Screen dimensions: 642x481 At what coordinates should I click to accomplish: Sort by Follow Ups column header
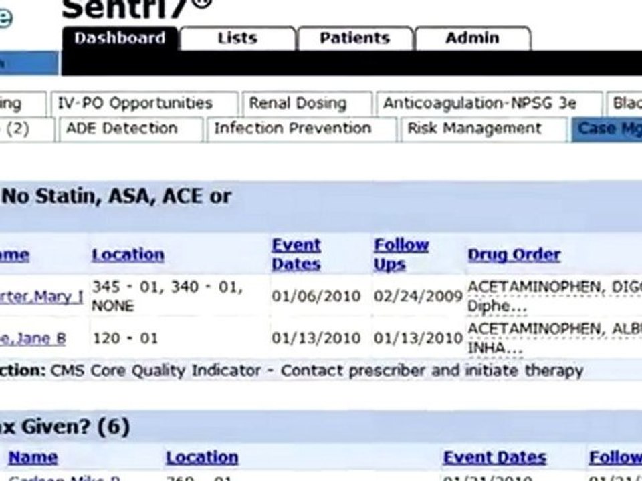tap(401, 255)
